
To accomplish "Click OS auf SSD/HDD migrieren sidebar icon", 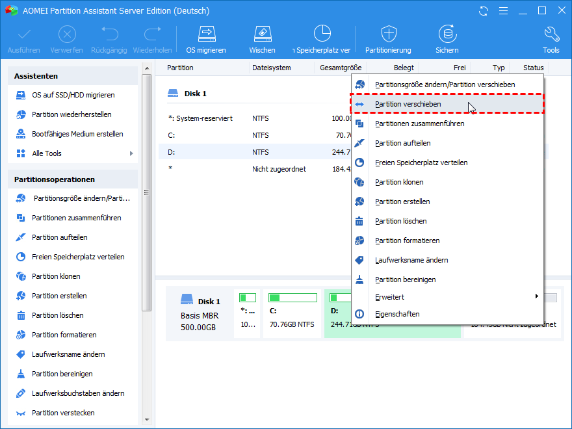I will coord(21,95).
